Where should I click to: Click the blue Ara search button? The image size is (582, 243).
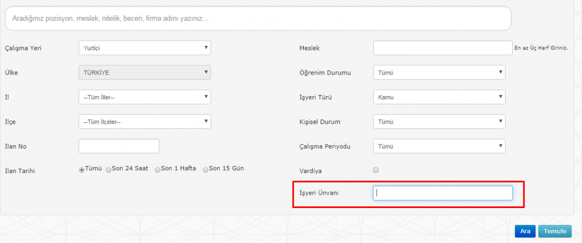tap(525, 231)
